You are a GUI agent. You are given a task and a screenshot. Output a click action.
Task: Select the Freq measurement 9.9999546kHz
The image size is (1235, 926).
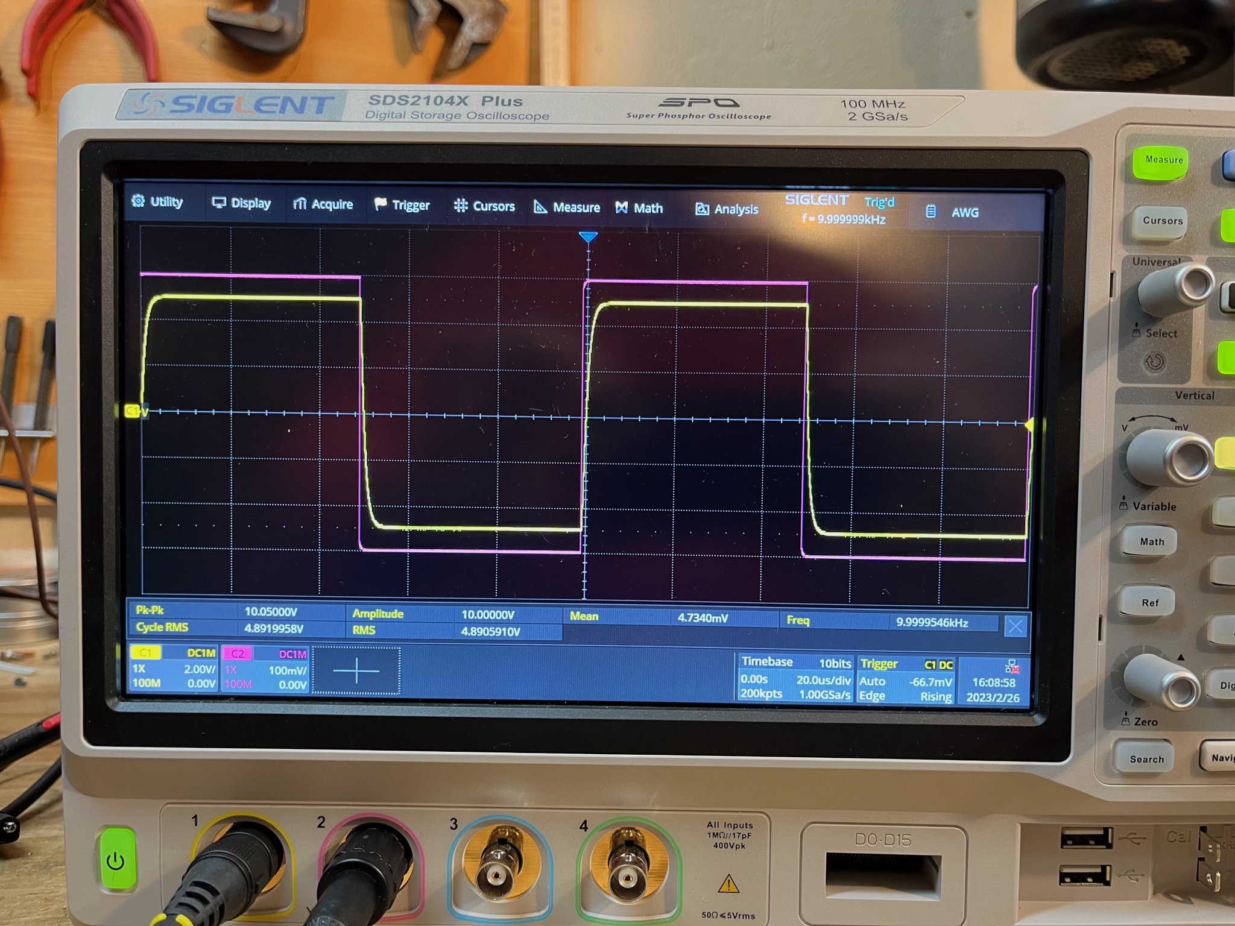point(932,622)
